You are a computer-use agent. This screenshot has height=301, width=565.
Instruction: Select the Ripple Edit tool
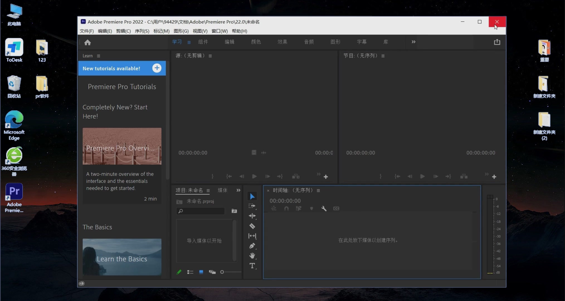tap(252, 216)
